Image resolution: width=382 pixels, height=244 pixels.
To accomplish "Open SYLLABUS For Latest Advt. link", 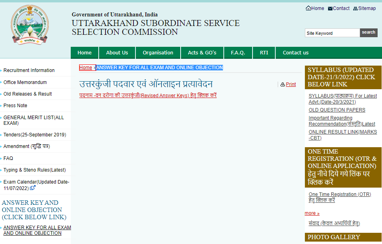I will (343, 99).
